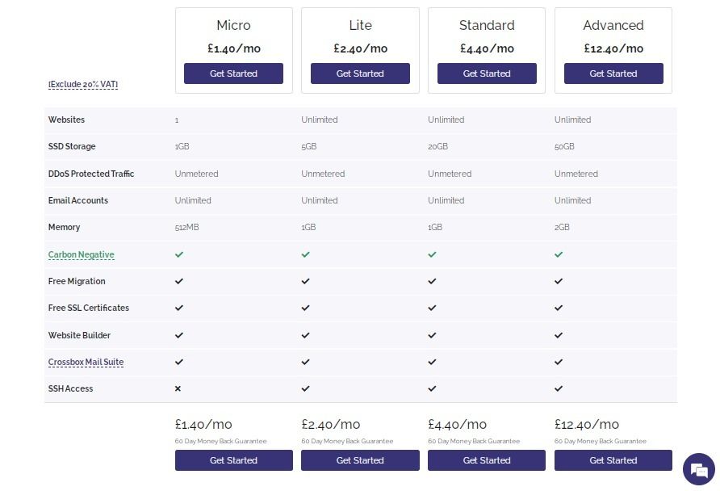The width and height of the screenshot is (720, 491).
Task: Click the £4.40/mo price in Standard card header
Action: pos(487,48)
